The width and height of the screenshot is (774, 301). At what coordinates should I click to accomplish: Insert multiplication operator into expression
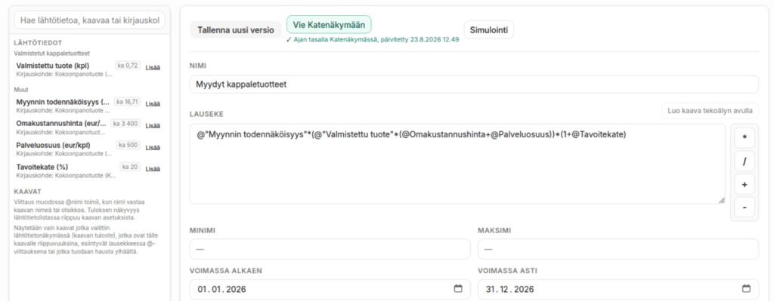(745, 139)
